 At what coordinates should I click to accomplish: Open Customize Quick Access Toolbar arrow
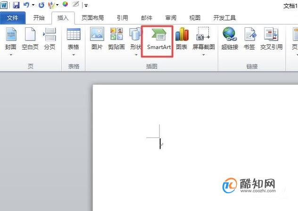(86, 6)
